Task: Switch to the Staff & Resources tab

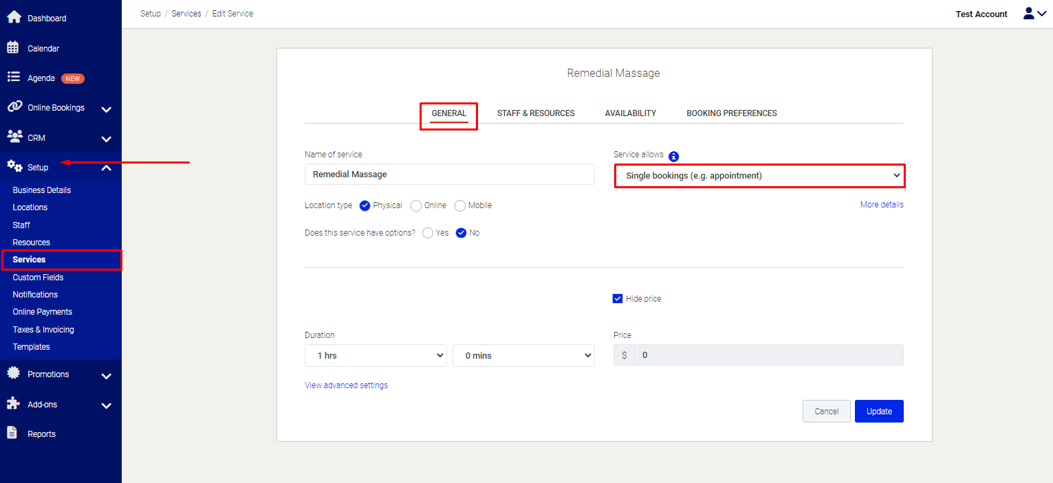Action: pos(536,113)
